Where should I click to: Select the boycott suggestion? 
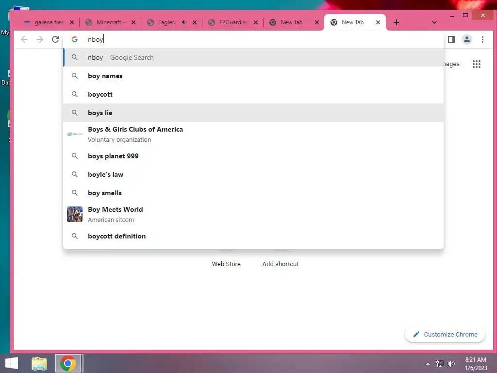[x=253, y=94]
